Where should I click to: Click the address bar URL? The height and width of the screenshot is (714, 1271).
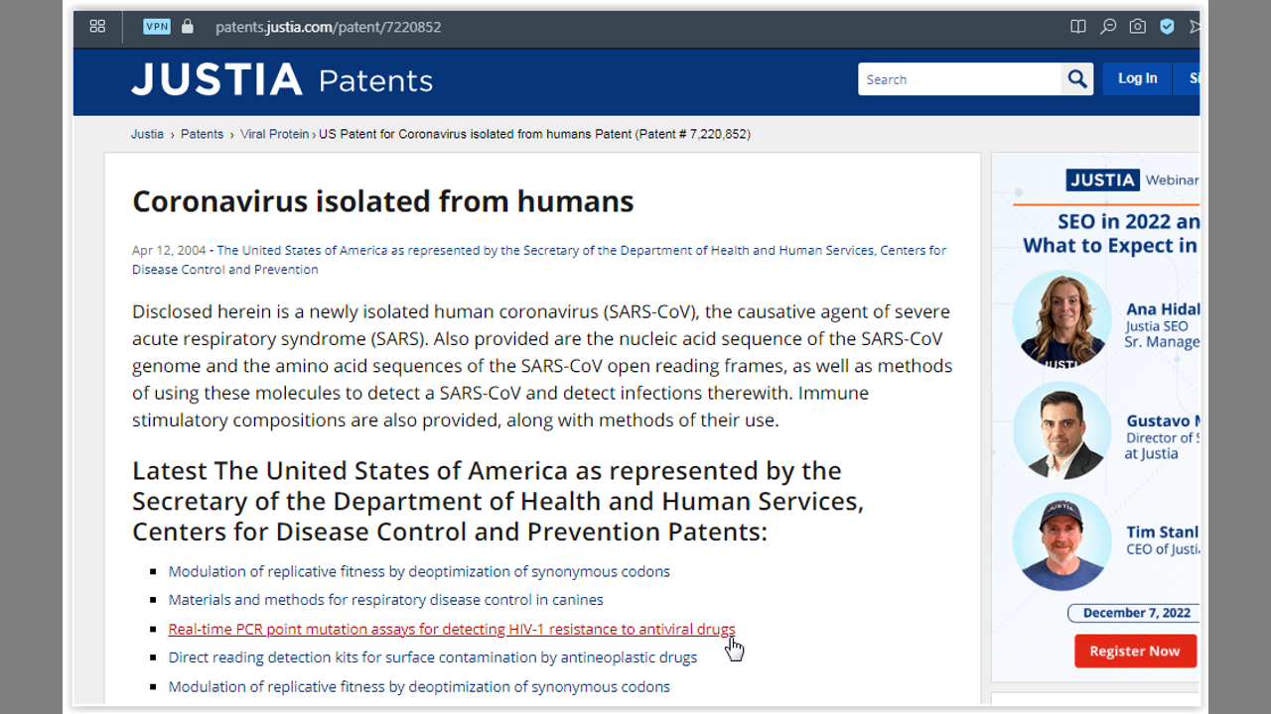pos(328,27)
